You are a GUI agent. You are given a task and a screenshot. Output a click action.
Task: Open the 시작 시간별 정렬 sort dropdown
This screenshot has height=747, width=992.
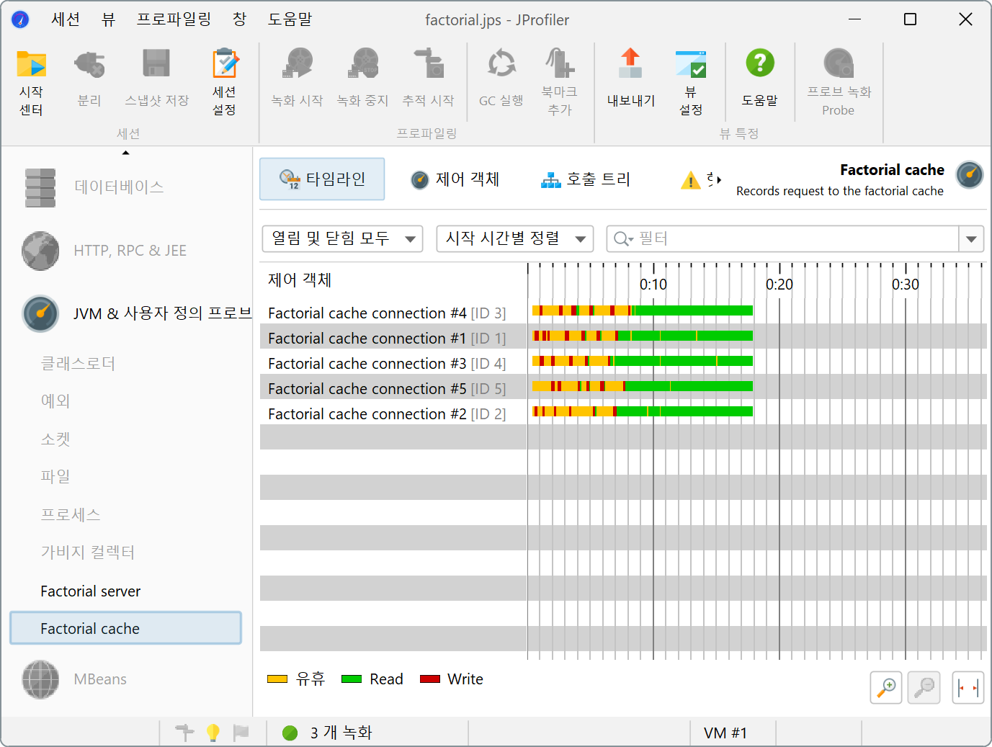(x=515, y=238)
